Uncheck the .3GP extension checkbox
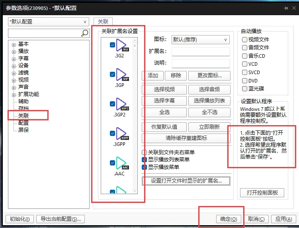This screenshot has width=299, height=228. coord(113,74)
